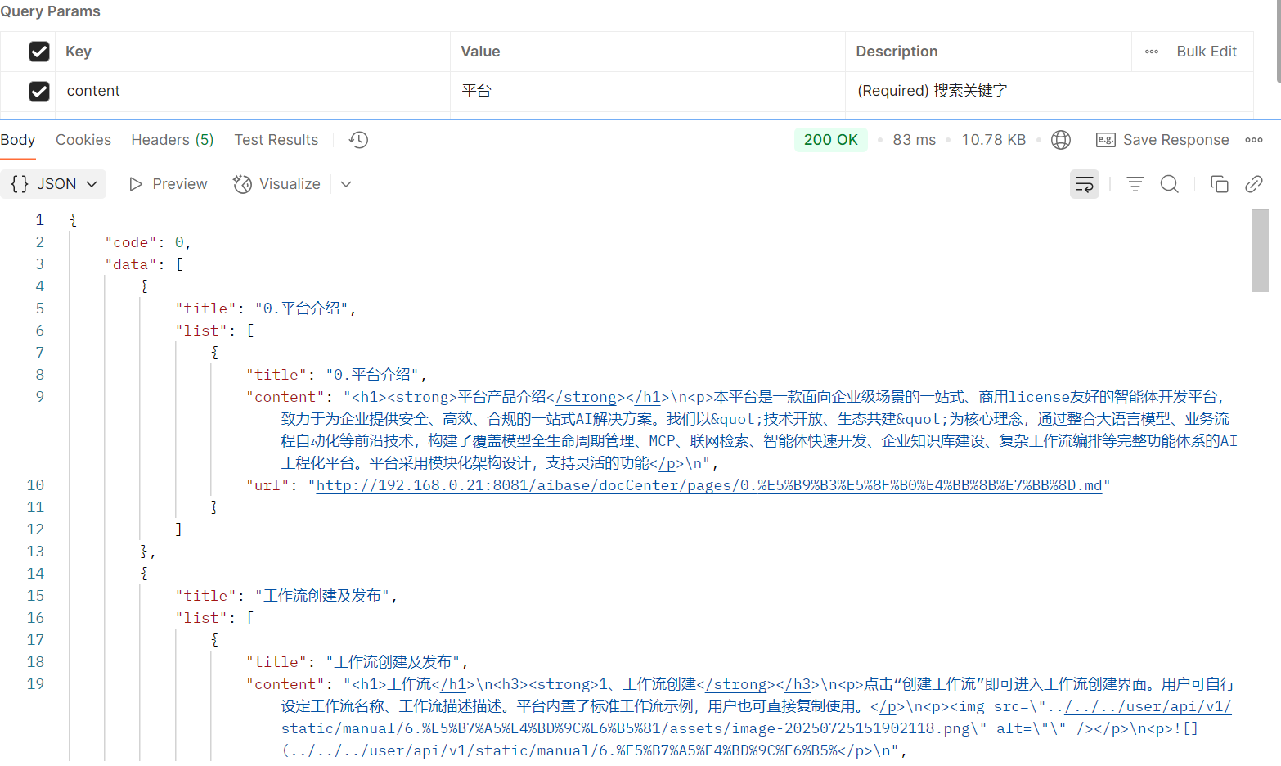
Task: Click the Description column header
Action: pyautogui.click(x=897, y=52)
